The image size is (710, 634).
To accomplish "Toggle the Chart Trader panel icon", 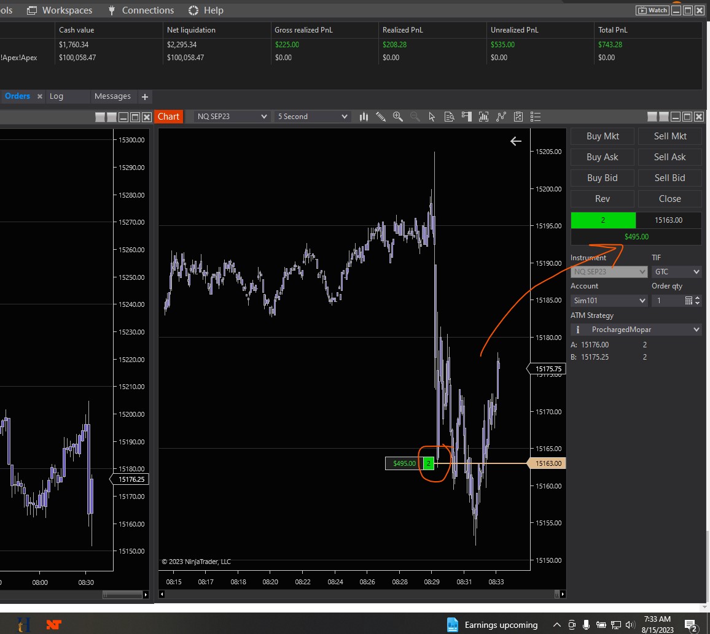I will pos(466,117).
